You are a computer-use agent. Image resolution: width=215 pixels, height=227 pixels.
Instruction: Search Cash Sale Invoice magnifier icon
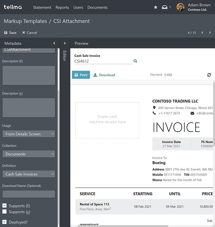[135, 61]
